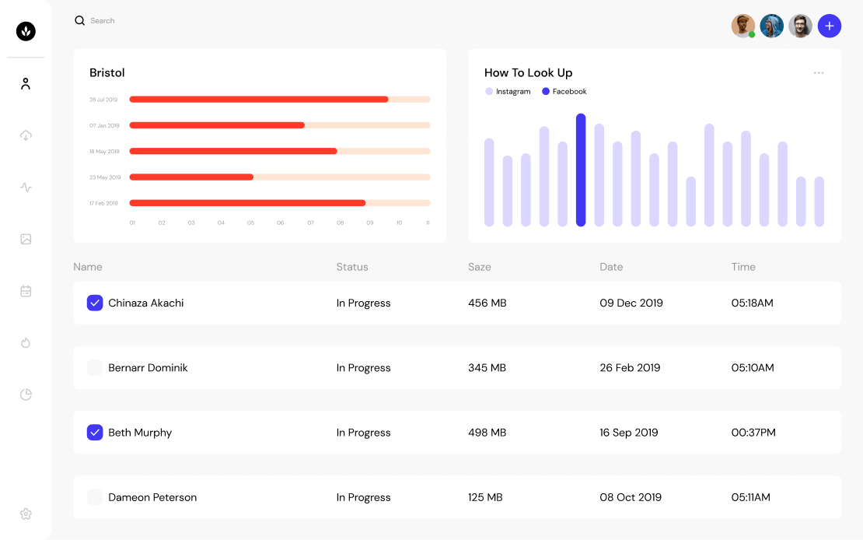Open the activity pulse sidebar icon

pyautogui.click(x=26, y=188)
